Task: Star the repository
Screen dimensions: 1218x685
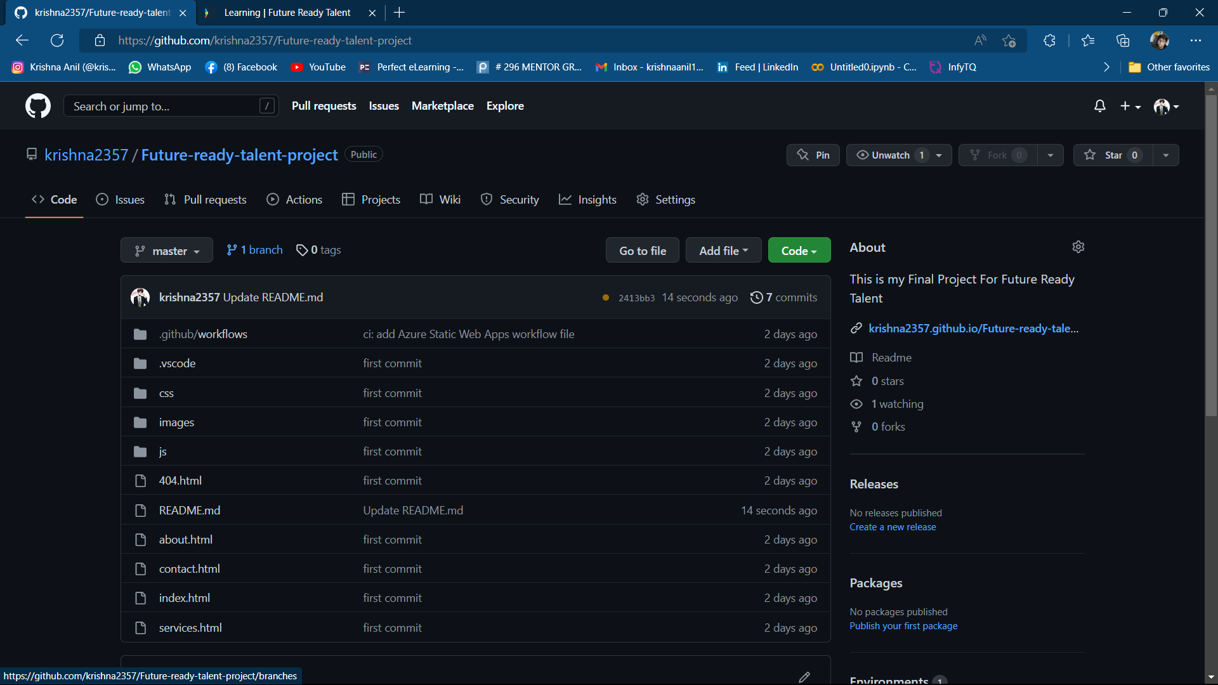Action: [1112, 154]
